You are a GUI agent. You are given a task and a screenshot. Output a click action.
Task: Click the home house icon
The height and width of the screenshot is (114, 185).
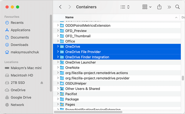(7, 52)
